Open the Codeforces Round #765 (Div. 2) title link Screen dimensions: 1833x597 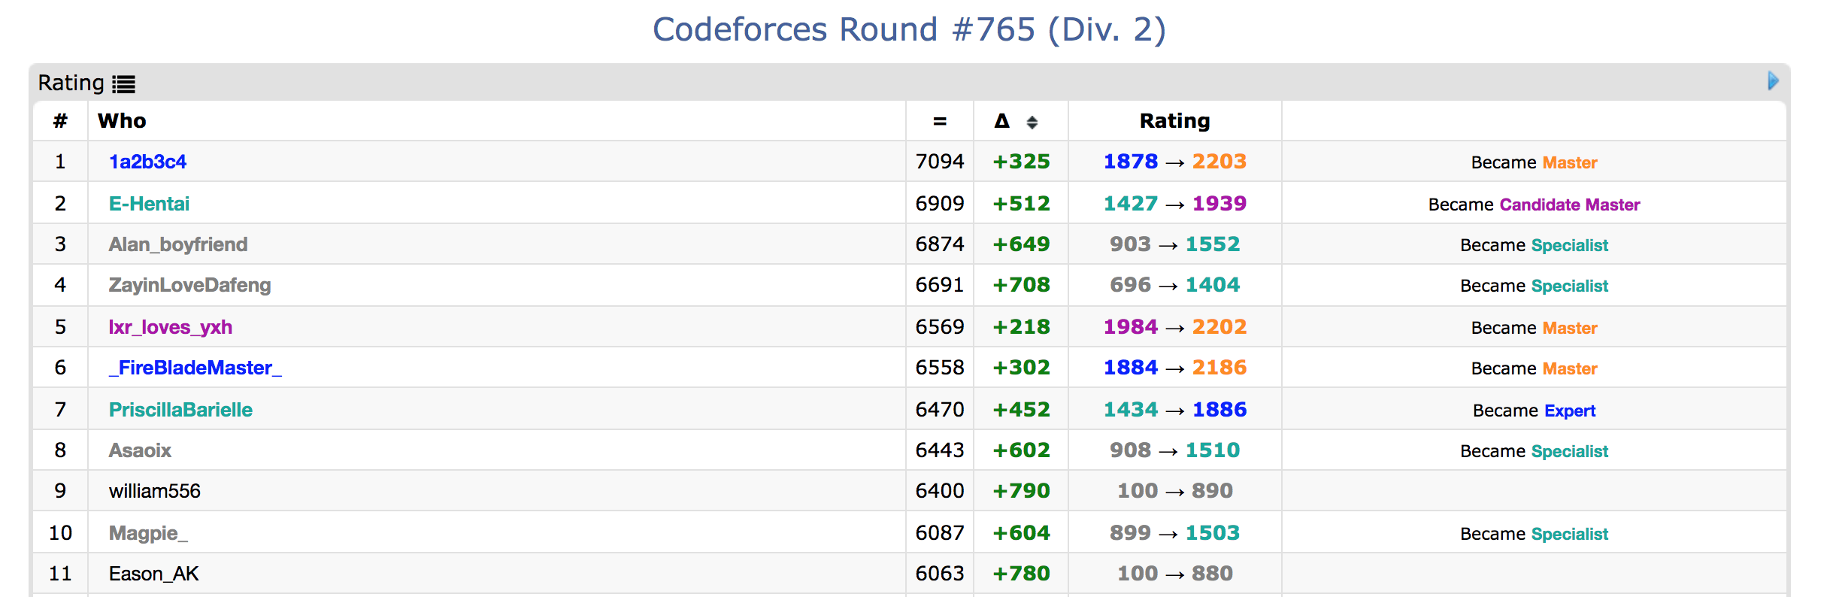pyautogui.click(x=909, y=29)
